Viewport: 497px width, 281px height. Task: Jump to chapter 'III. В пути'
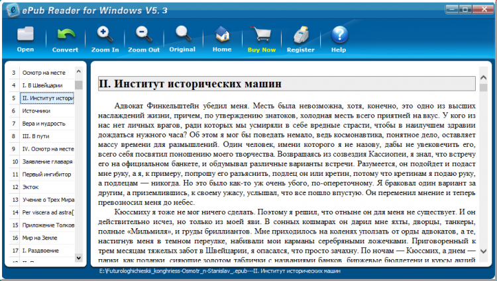(36, 136)
